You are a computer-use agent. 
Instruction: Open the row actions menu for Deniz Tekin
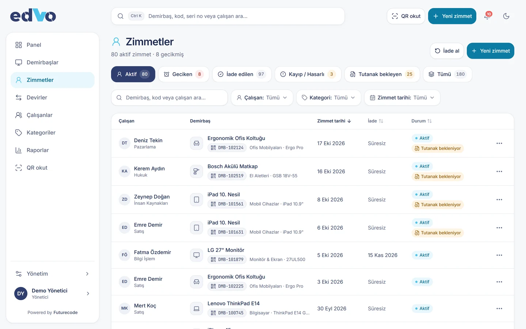click(499, 143)
